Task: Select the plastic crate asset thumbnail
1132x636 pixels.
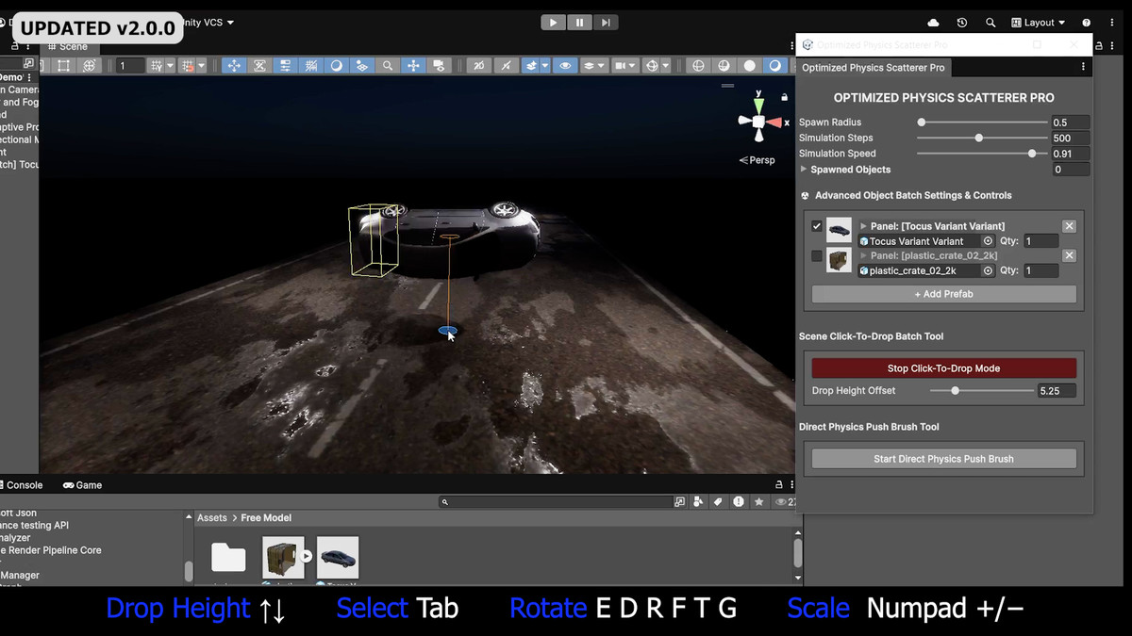Action: click(x=283, y=558)
